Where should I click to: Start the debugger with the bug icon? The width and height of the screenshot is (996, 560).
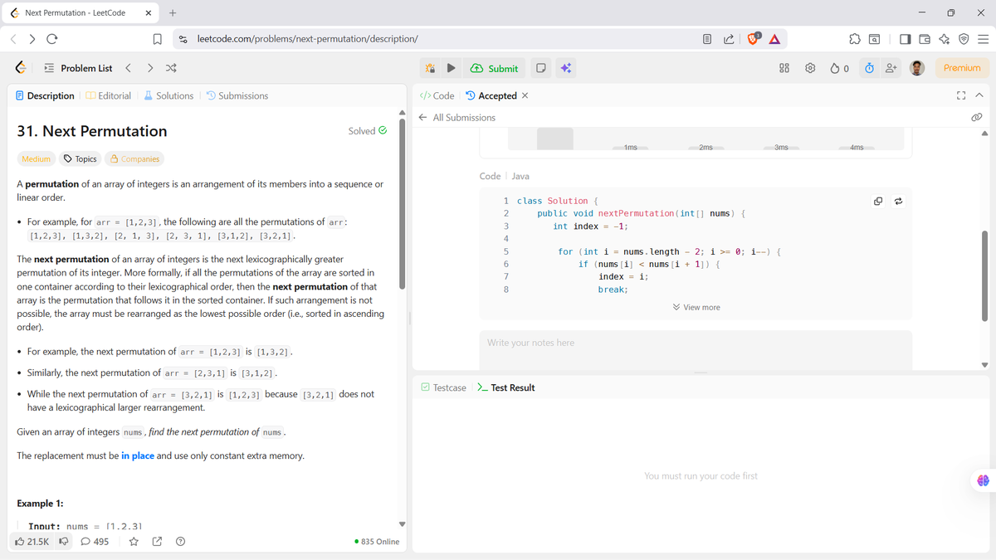pyautogui.click(x=430, y=68)
